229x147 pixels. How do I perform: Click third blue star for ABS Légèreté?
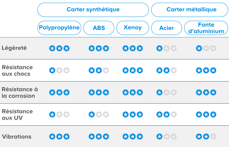(106, 48)
